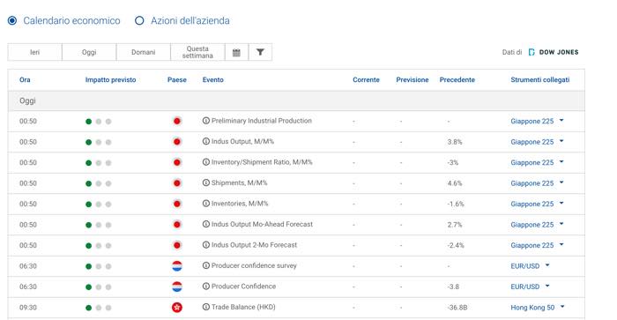Click Hong Kong flag icon in Paese column

177,308
